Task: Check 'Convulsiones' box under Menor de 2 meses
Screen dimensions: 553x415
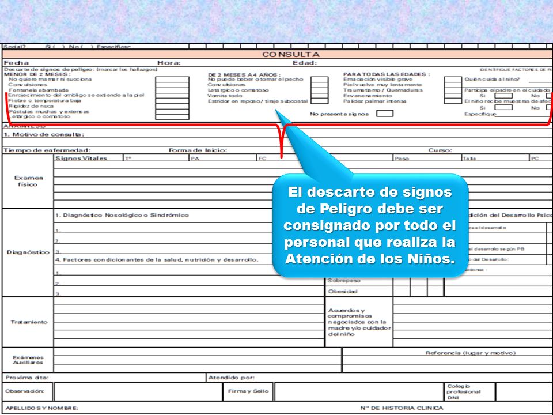Action: pos(172,85)
